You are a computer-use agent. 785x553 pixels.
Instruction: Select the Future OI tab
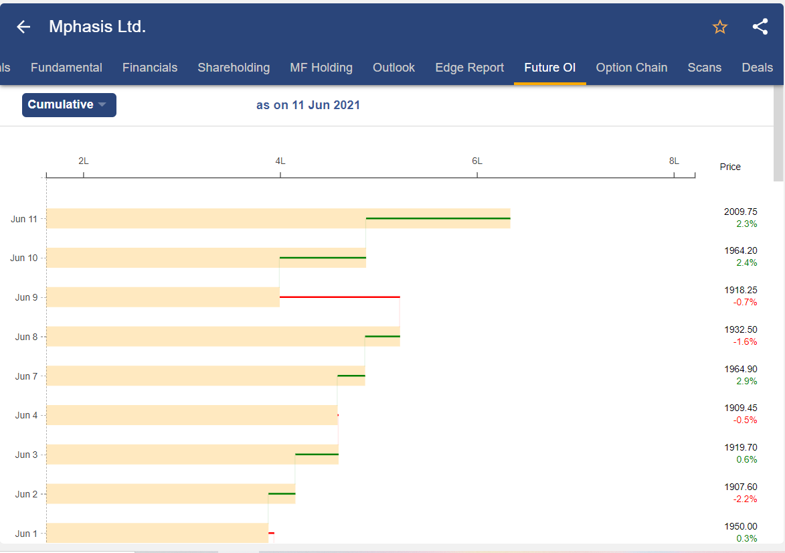[x=550, y=68]
